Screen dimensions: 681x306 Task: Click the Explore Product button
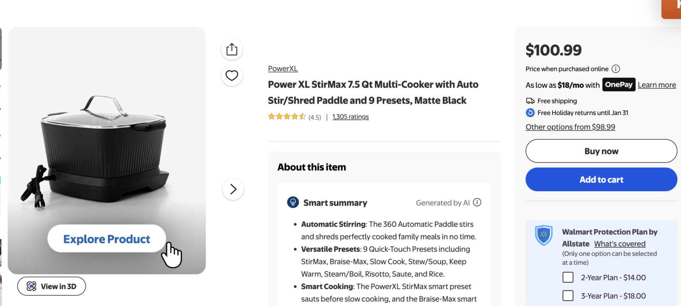coord(106,239)
